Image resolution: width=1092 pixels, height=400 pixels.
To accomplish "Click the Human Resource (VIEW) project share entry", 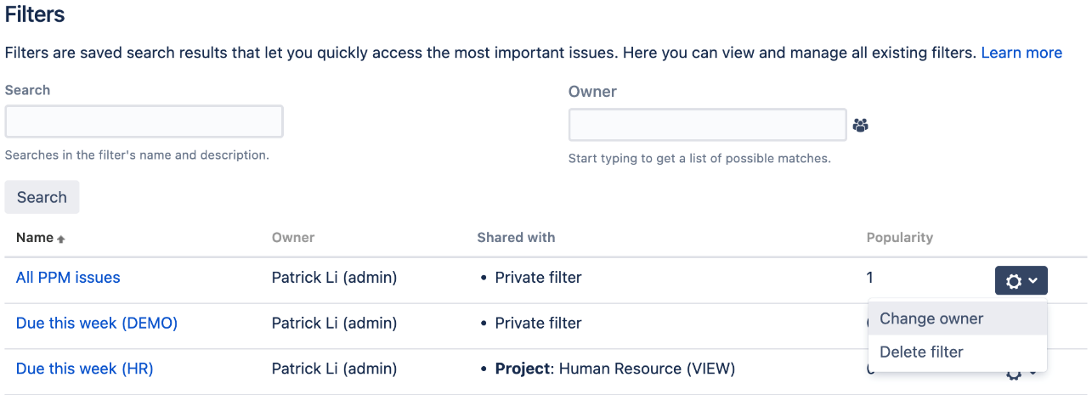I will [x=615, y=369].
